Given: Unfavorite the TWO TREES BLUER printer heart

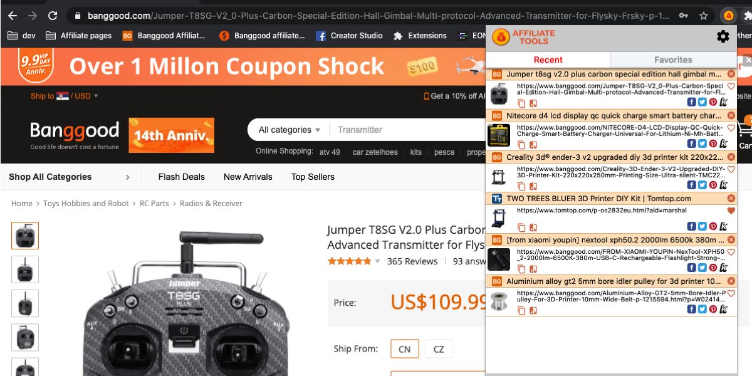Looking at the screenshot, I should click(x=731, y=211).
